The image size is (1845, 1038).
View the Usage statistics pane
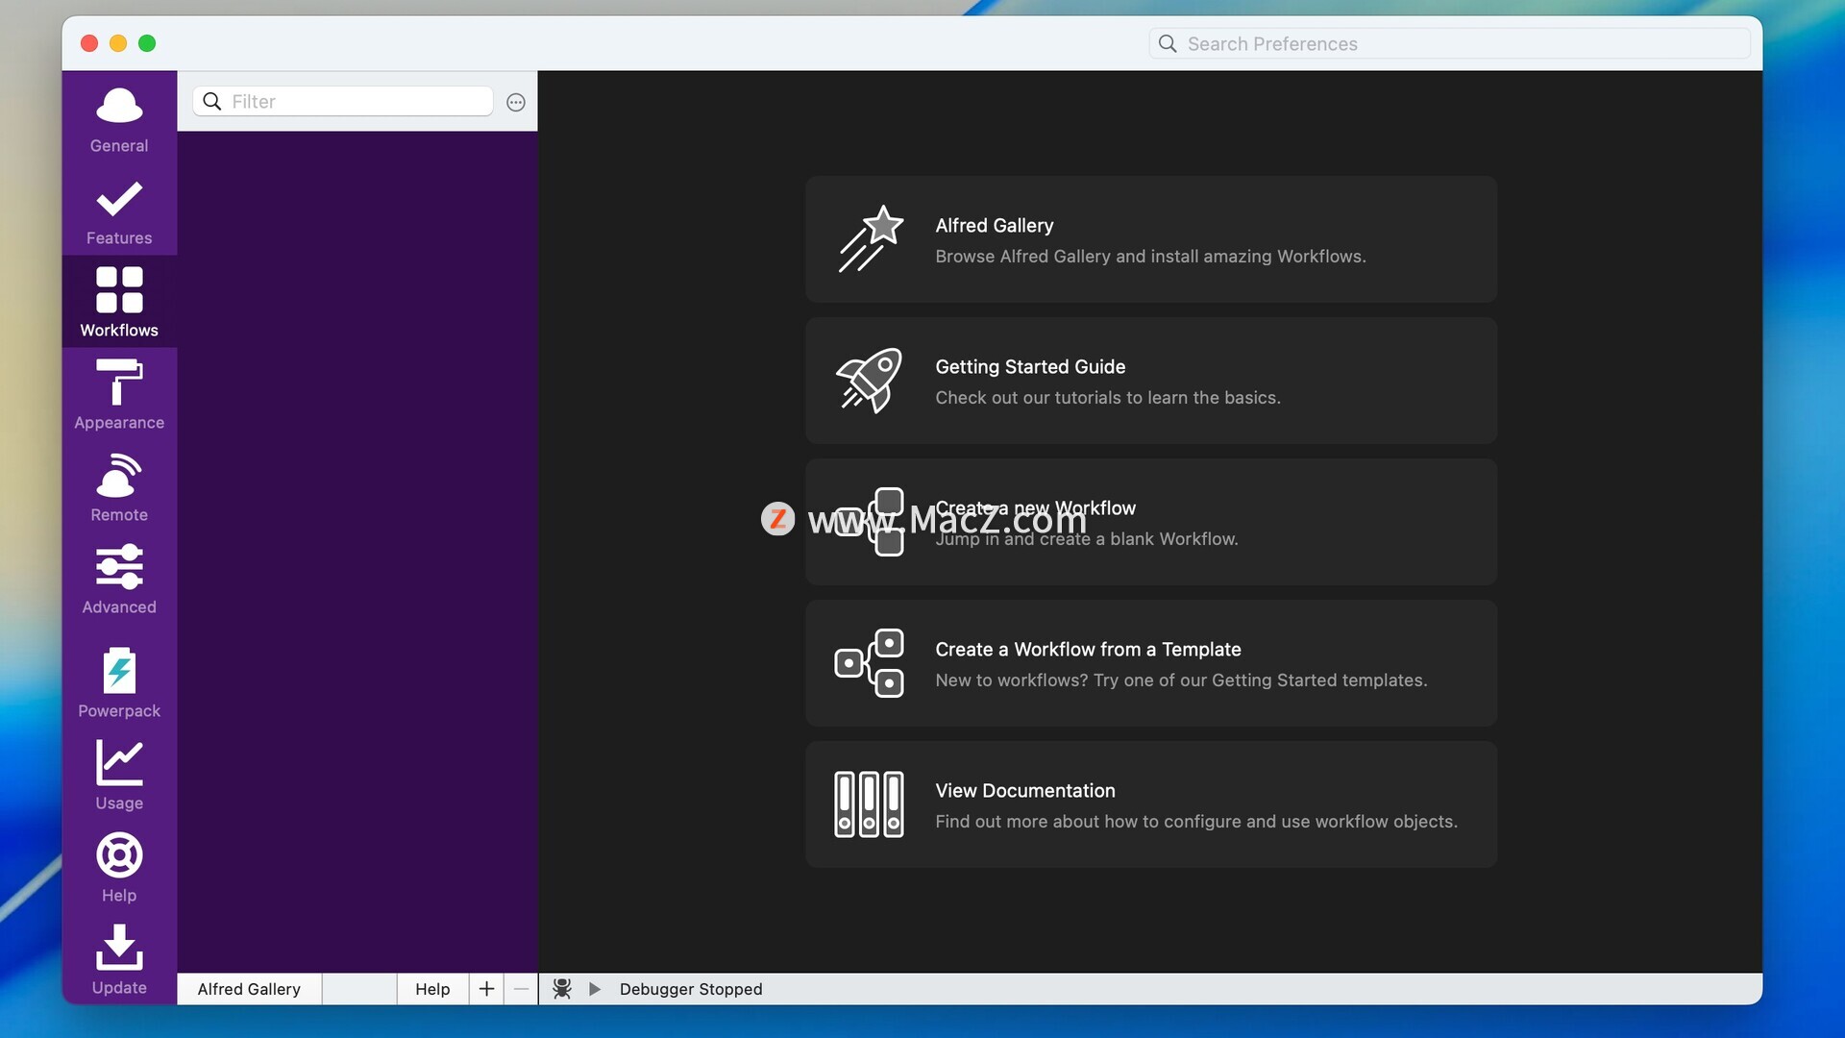(119, 775)
